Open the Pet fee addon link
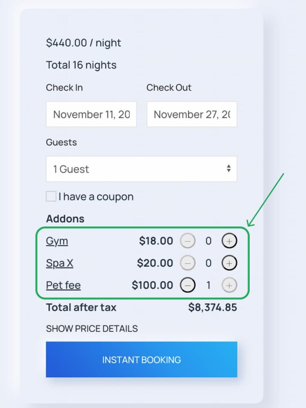Screen dimensions: 306x408 [63, 285]
